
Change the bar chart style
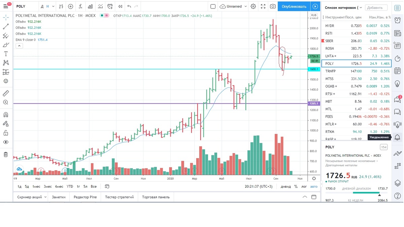click(61, 6)
